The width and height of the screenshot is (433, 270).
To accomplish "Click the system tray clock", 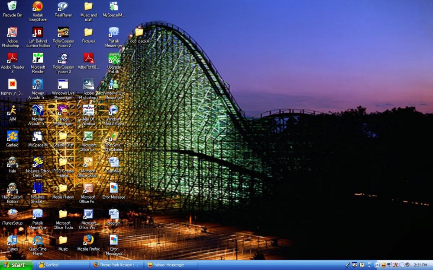I will [420, 265].
